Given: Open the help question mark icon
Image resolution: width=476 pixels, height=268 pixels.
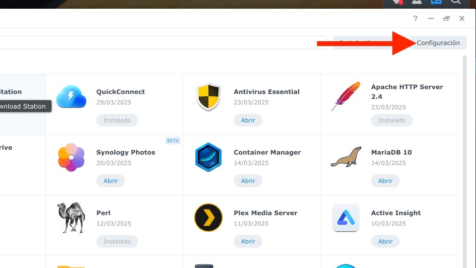Looking at the screenshot, I should [x=415, y=18].
